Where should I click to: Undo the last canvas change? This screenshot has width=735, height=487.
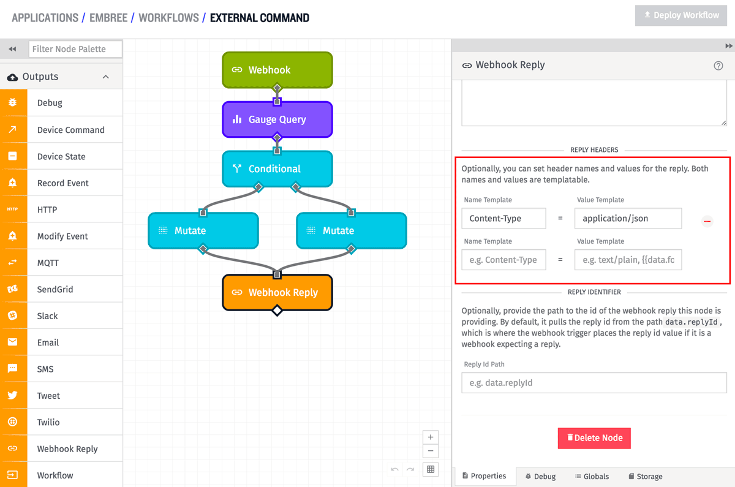tap(394, 470)
